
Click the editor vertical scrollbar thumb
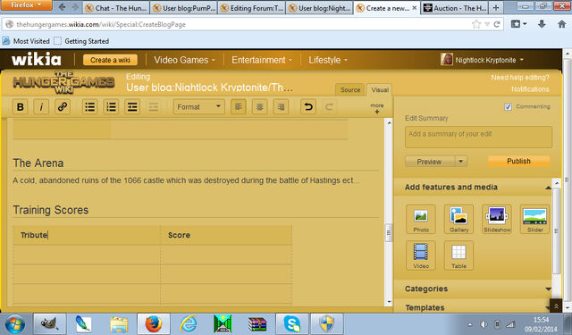[x=389, y=232]
